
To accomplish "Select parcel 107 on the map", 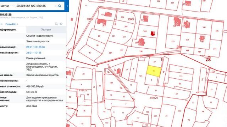I will (x=155, y=116).
